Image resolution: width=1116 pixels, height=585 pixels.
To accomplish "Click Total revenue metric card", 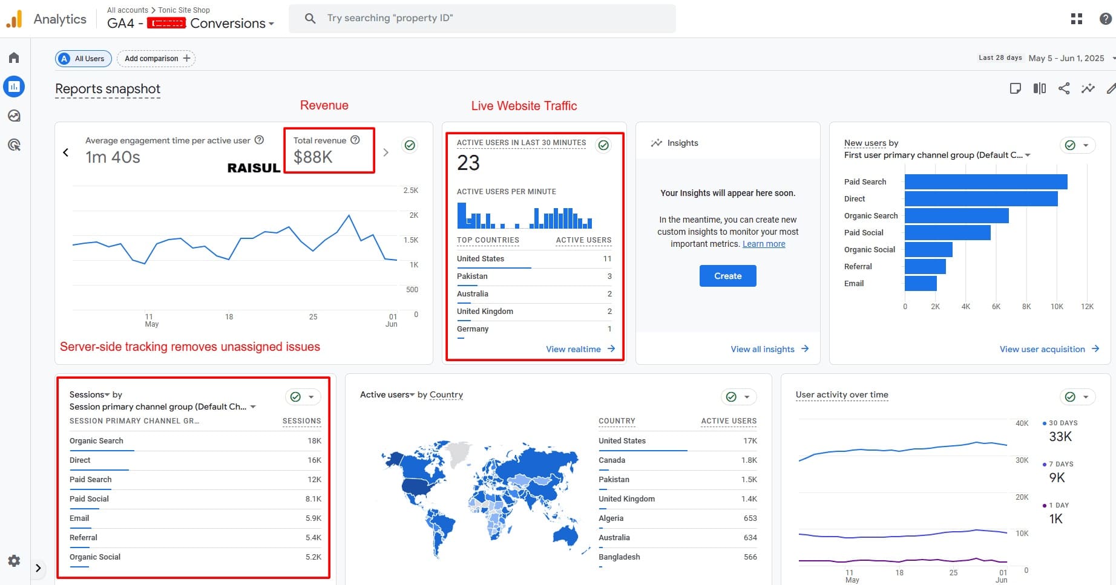I will [329, 150].
